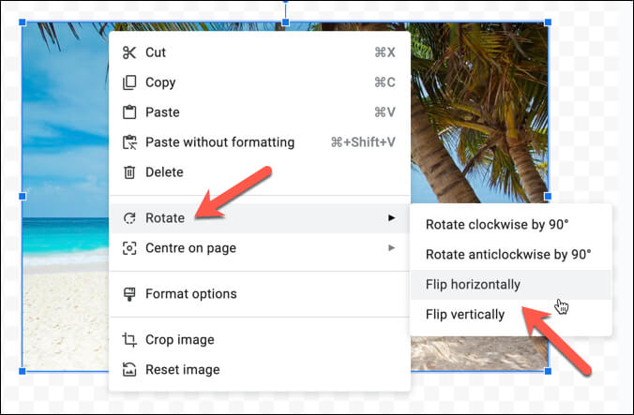Click the Paste clipboard icon

click(129, 112)
